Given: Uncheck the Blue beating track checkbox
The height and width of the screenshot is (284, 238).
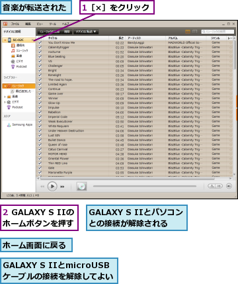Looking at the screenshot, I should tap(40, 56).
